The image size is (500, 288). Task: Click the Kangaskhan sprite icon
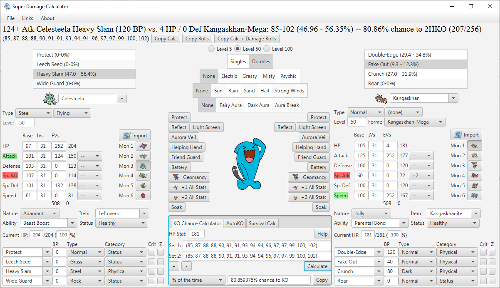[x=381, y=99]
